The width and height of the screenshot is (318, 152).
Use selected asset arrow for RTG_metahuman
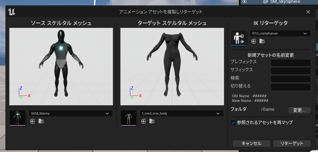coord(254,41)
